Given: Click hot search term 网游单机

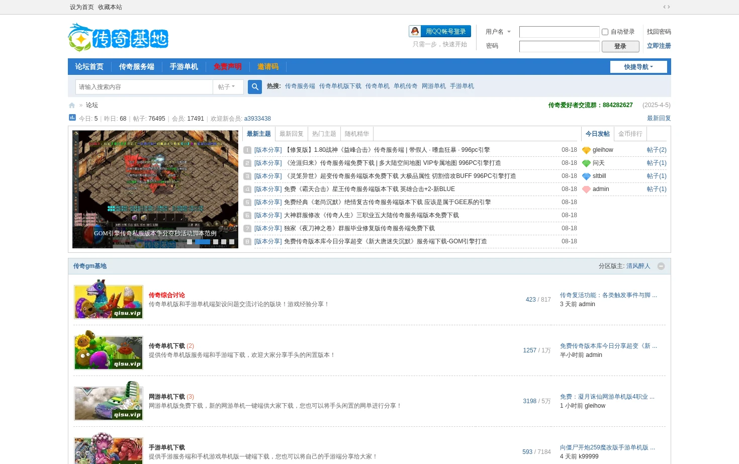Looking at the screenshot, I should click(x=434, y=86).
